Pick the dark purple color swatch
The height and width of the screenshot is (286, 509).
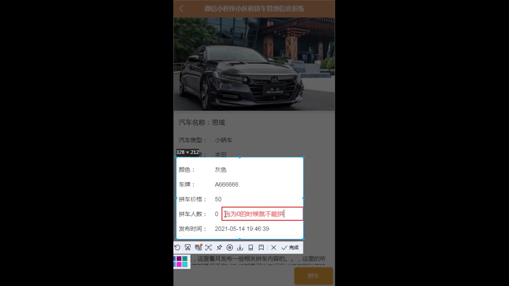coord(179,258)
